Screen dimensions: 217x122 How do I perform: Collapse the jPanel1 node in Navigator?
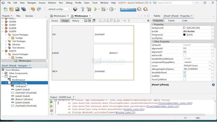click(6, 83)
